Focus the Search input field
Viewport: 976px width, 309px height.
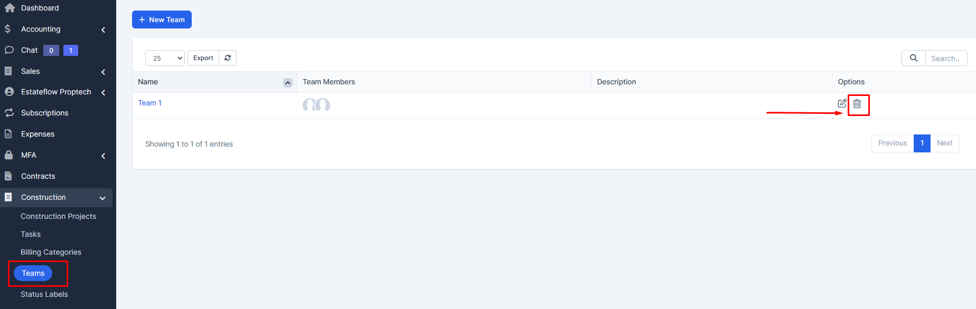[x=945, y=59]
